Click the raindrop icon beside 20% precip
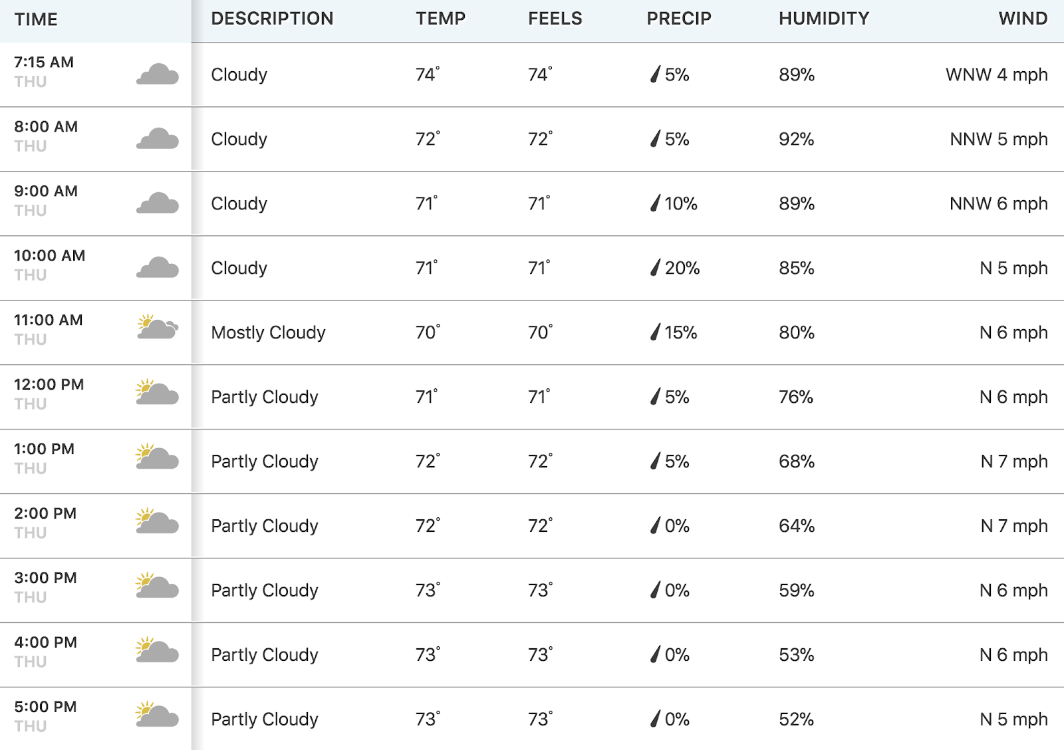 click(656, 268)
